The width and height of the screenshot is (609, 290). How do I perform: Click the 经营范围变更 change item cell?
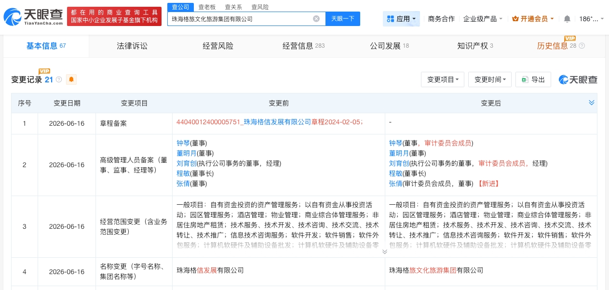point(134,226)
